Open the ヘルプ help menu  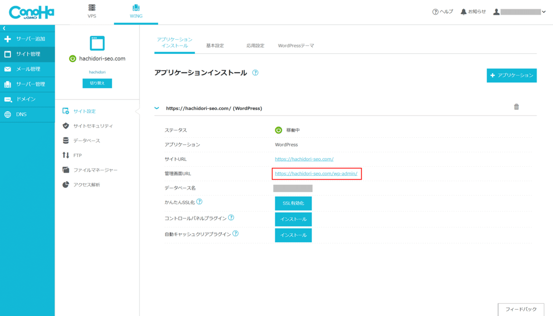(442, 12)
